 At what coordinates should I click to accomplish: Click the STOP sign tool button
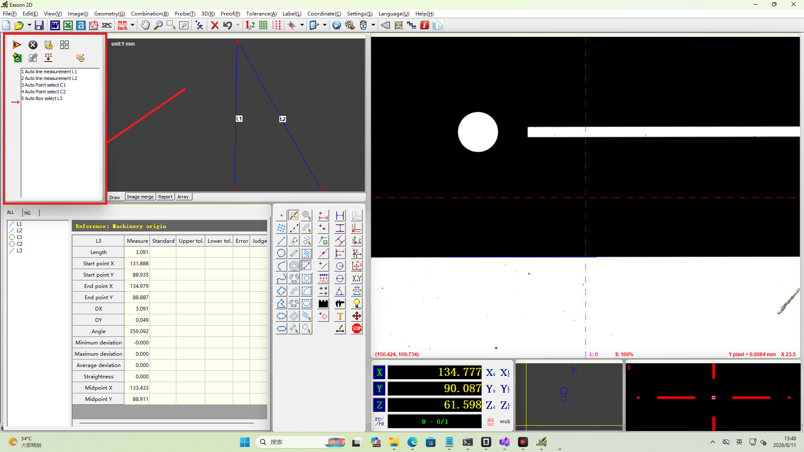357,329
